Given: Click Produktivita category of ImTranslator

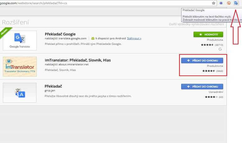Looking at the screenshot, I should click(215, 66).
